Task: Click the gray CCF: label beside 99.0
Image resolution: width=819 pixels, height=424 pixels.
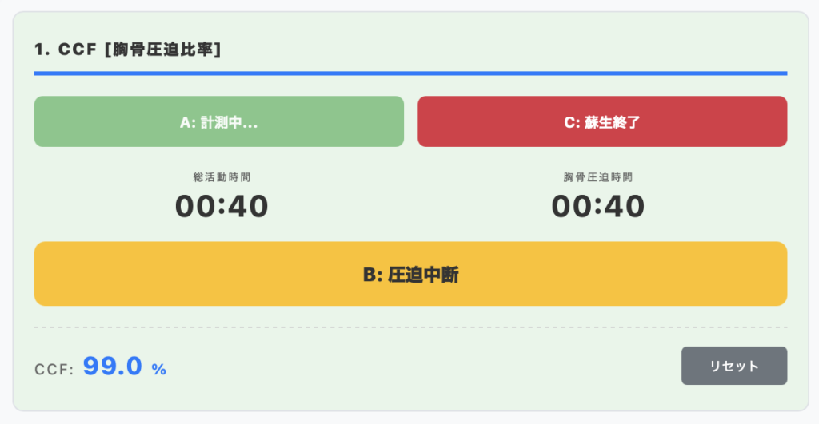Action: [54, 369]
